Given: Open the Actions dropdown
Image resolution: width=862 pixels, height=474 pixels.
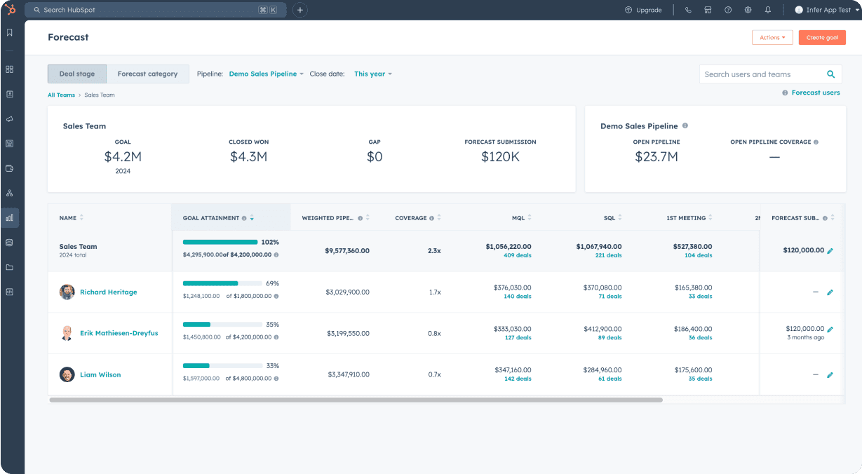Looking at the screenshot, I should (772, 37).
